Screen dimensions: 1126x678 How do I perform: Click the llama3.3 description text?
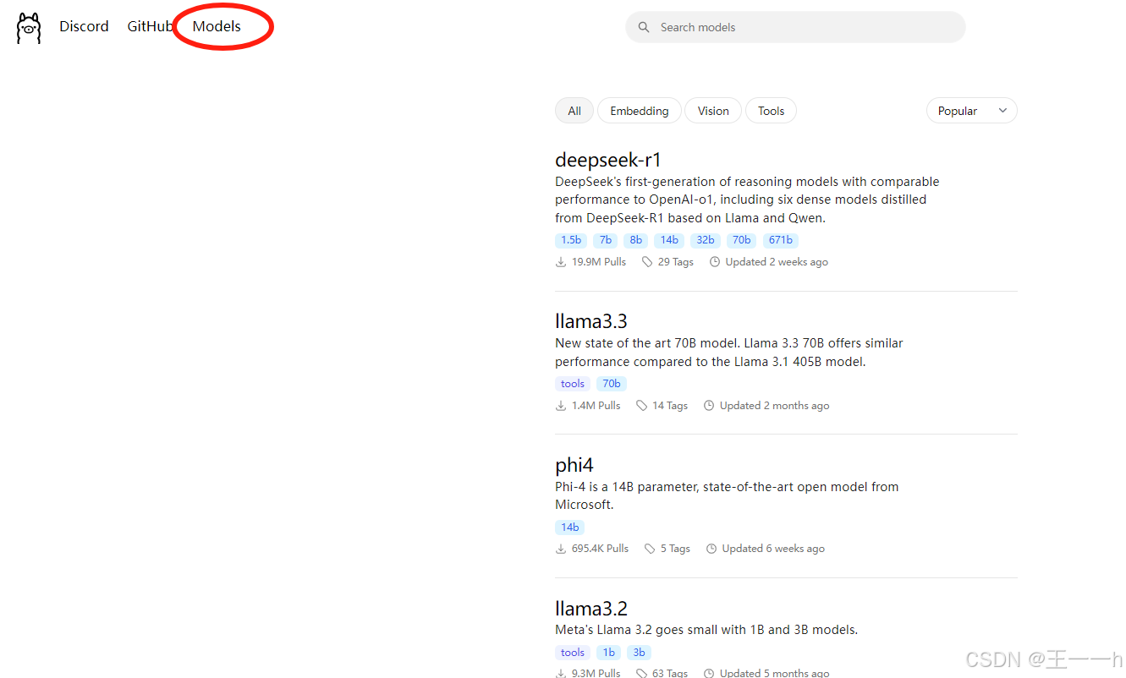[x=729, y=353]
